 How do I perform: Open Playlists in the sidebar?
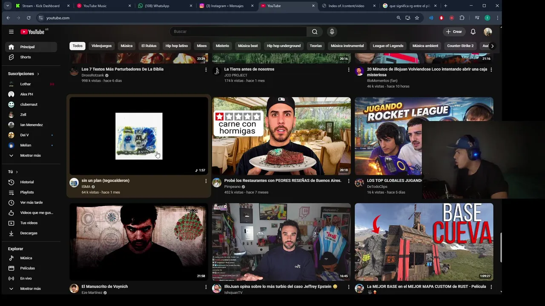pos(31,192)
